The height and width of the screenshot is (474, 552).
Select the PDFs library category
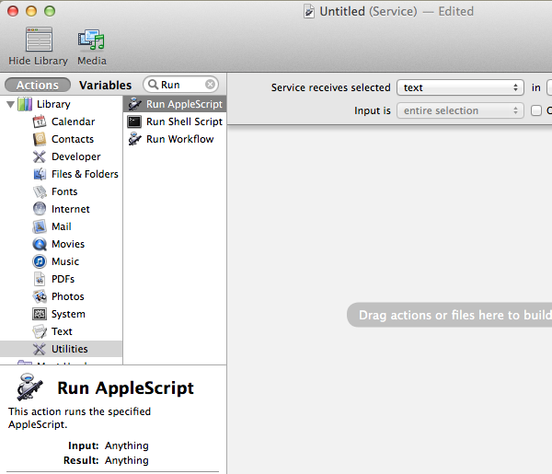point(62,279)
